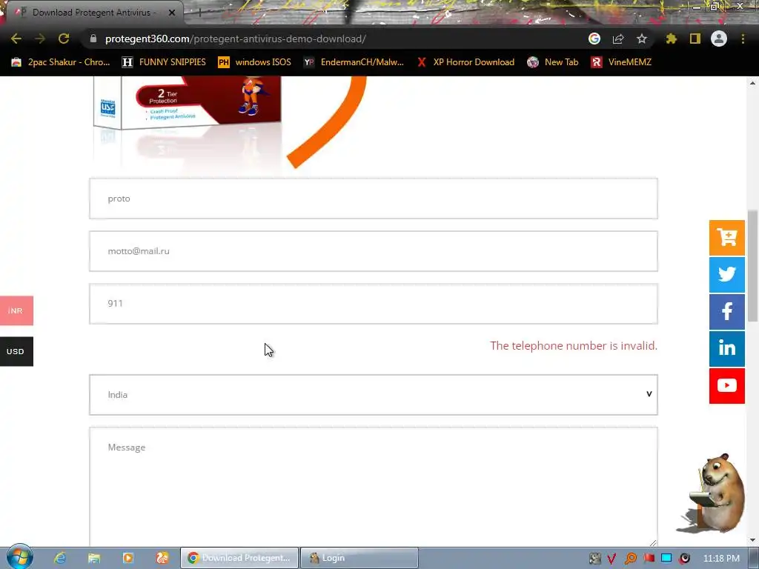This screenshot has height=569, width=759.
Task: Click the name field containing proto
Action: pyautogui.click(x=374, y=199)
